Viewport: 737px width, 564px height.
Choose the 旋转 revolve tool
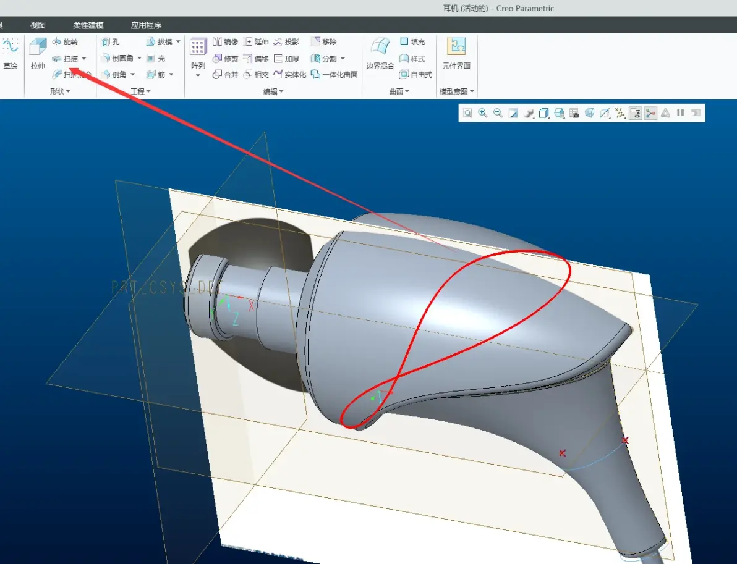(65, 42)
